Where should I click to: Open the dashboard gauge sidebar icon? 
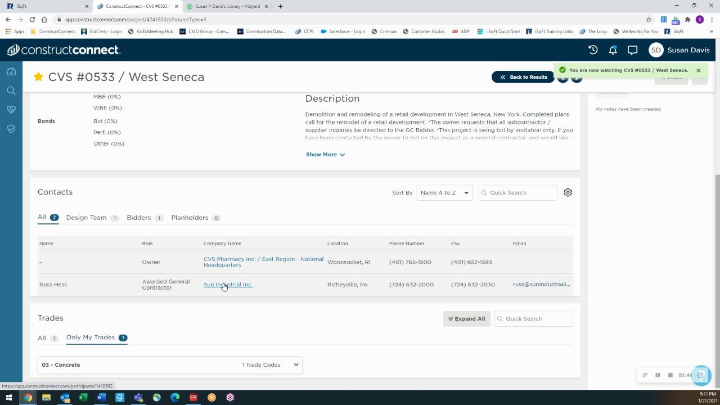point(11,71)
